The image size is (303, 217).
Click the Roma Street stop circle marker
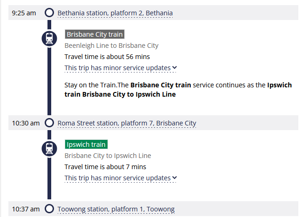[49, 123]
